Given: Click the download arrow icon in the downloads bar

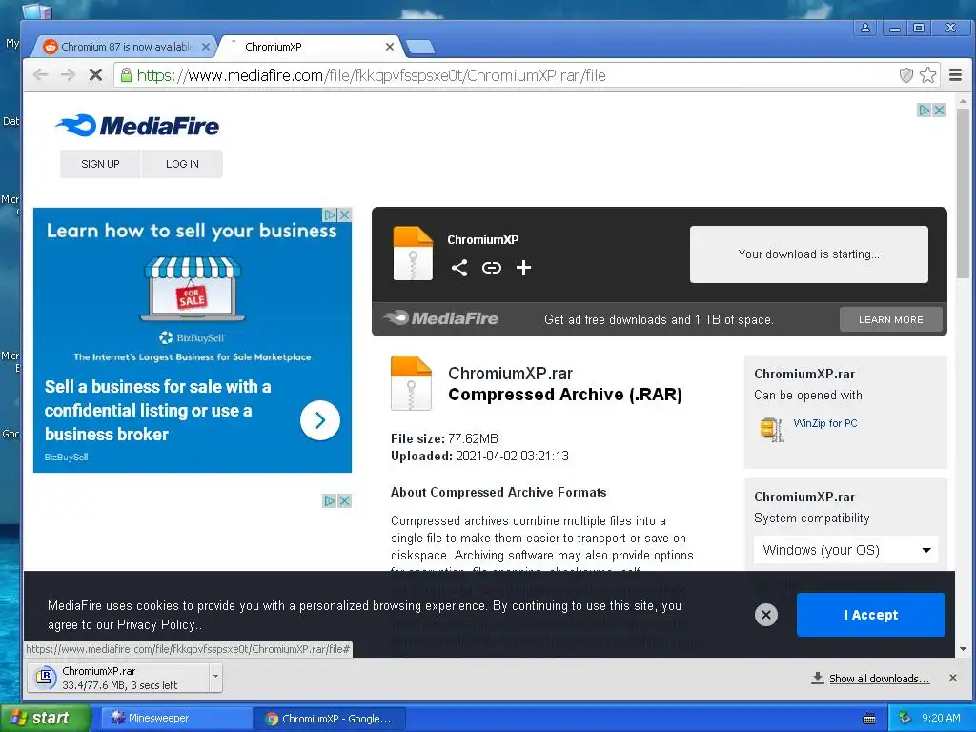Looking at the screenshot, I should click(817, 678).
